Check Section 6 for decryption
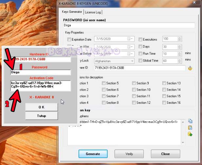202x165 pixels. point(103,89)
